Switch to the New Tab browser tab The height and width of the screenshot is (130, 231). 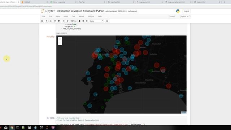click(92, 2)
